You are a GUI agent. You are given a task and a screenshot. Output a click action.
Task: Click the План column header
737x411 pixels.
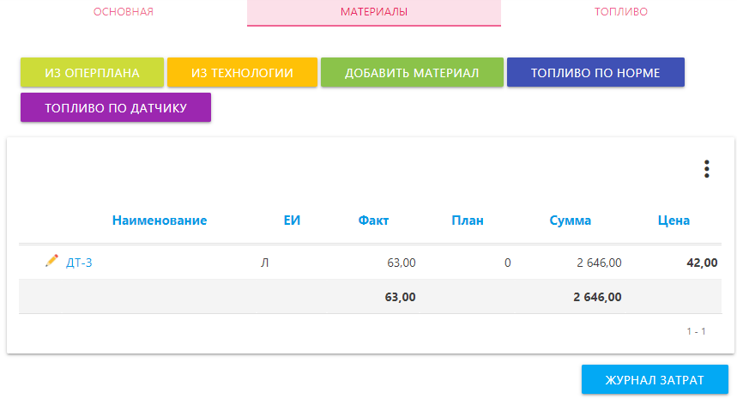tap(468, 221)
